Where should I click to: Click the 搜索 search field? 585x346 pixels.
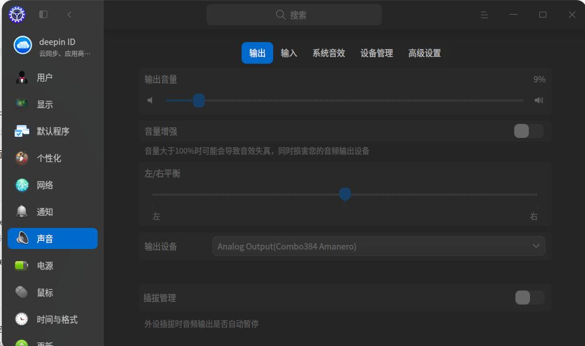pyautogui.click(x=294, y=15)
